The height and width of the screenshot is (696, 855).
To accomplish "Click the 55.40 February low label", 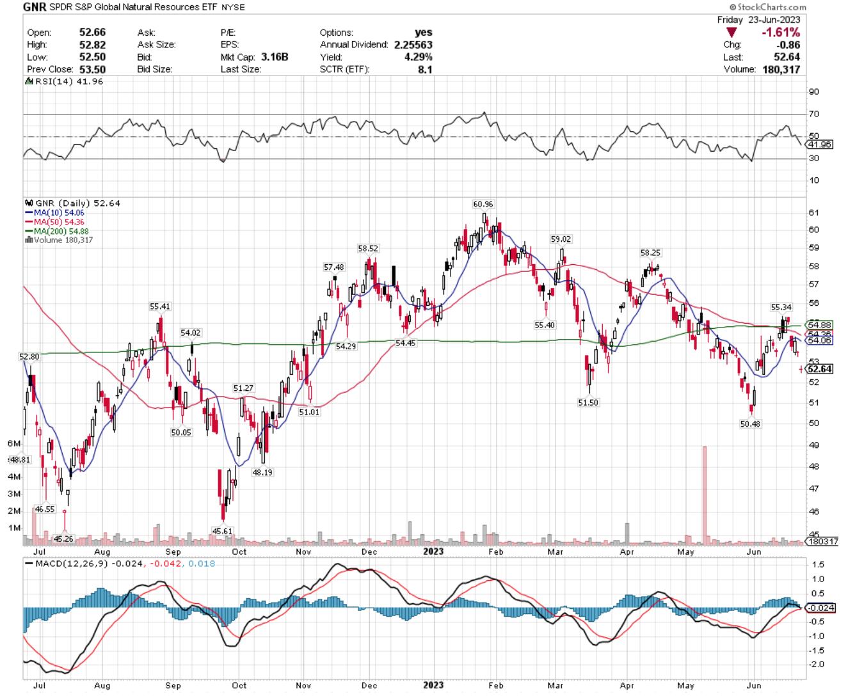I will (x=545, y=325).
